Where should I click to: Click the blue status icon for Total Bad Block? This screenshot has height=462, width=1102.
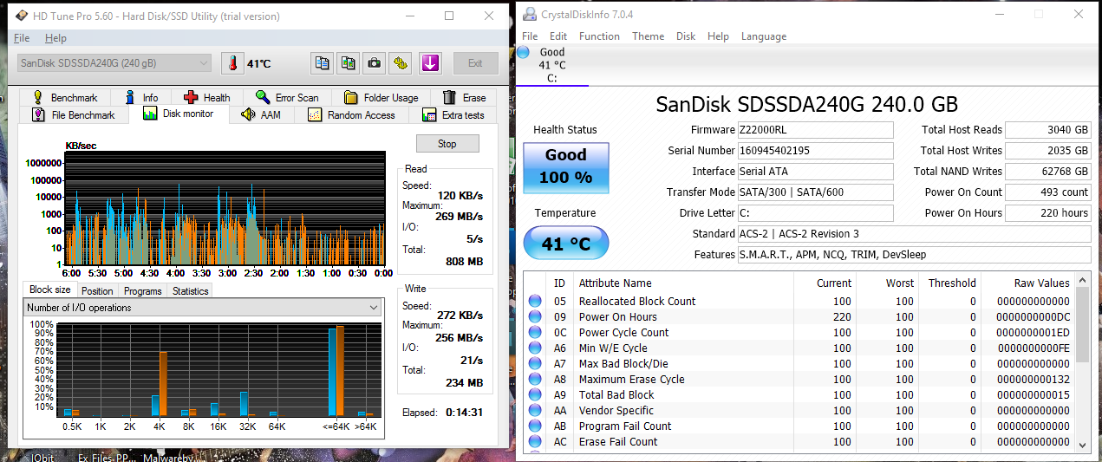535,395
